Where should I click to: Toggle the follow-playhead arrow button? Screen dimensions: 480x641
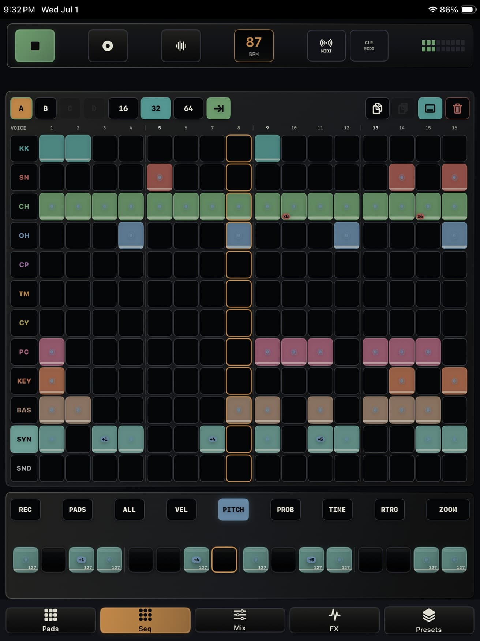click(218, 108)
